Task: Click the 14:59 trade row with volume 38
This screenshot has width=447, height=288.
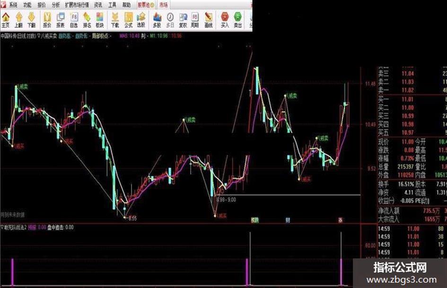Action: [x=412, y=236]
